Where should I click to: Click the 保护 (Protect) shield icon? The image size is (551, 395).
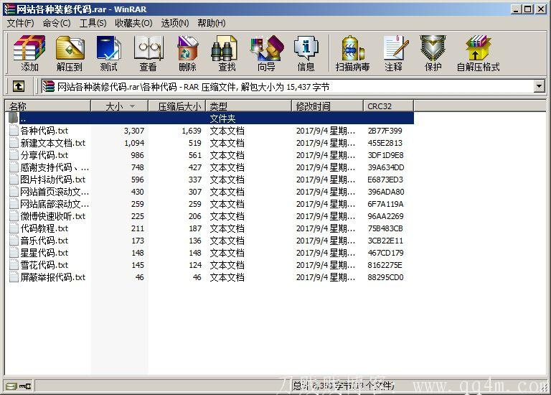tap(433, 53)
